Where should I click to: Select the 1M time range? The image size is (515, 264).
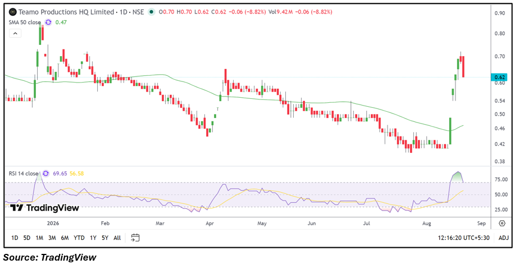pos(39,238)
